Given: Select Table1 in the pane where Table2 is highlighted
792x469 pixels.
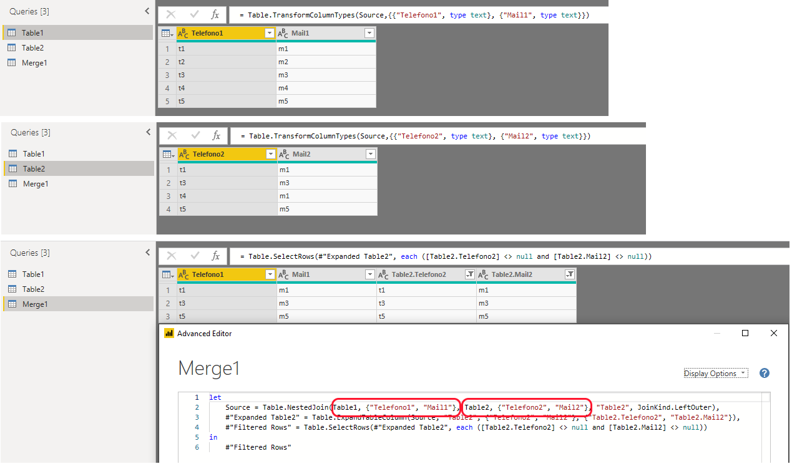Looking at the screenshot, I should tap(79, 153).
